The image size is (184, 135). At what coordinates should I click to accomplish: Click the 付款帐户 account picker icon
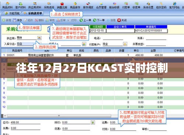click(125, 44)
